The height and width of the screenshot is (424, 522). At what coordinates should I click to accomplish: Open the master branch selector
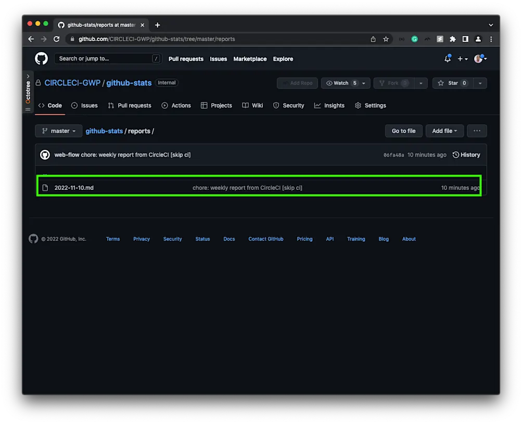(x=59, y=131)
